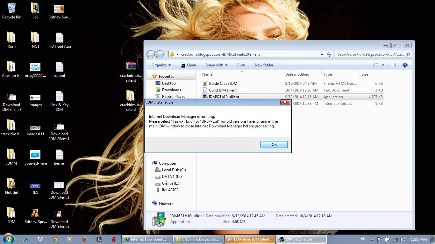Click Open on the Explorer toolbar

[188, 65]
